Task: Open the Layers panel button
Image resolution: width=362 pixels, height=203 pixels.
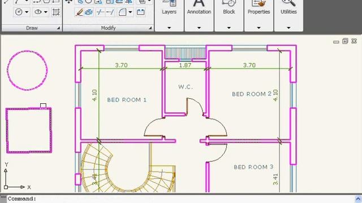Action: (x=169, y=11)
